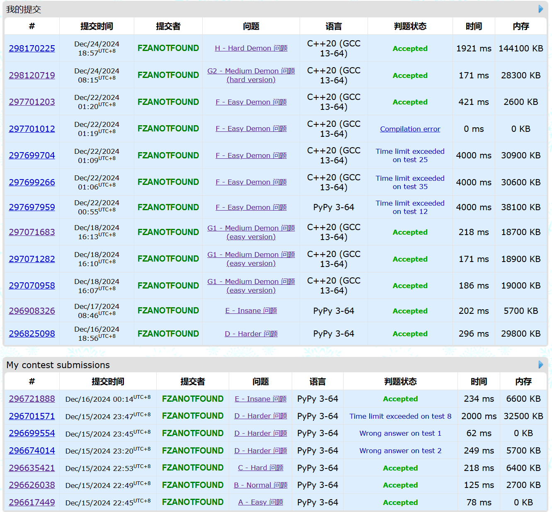This screenshot has height=512, width=552.
Task: Open submission 298170225
Action: tap(32, 48)
